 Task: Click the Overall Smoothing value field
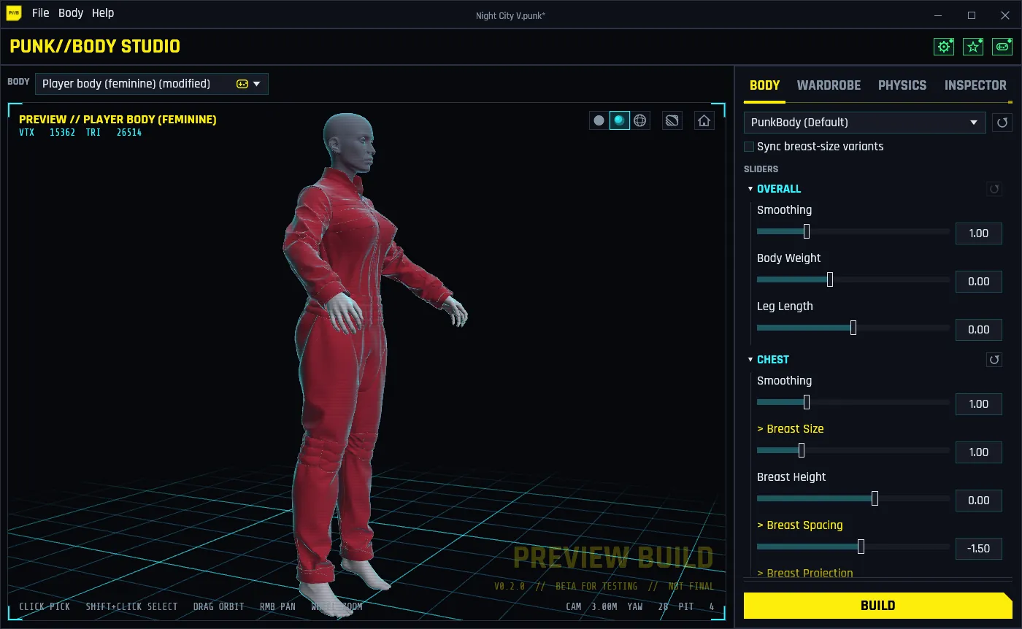click(x=979, y=234)
